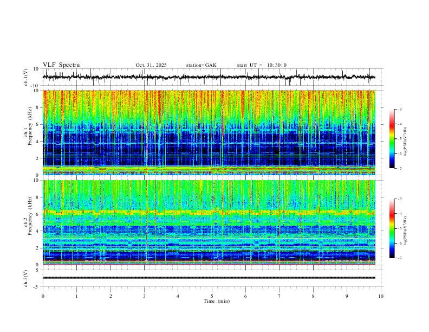Click the "-3" label on ch.1 color bar
The height and width of the screenshot is (332, 429).
(x=399, y=109)
